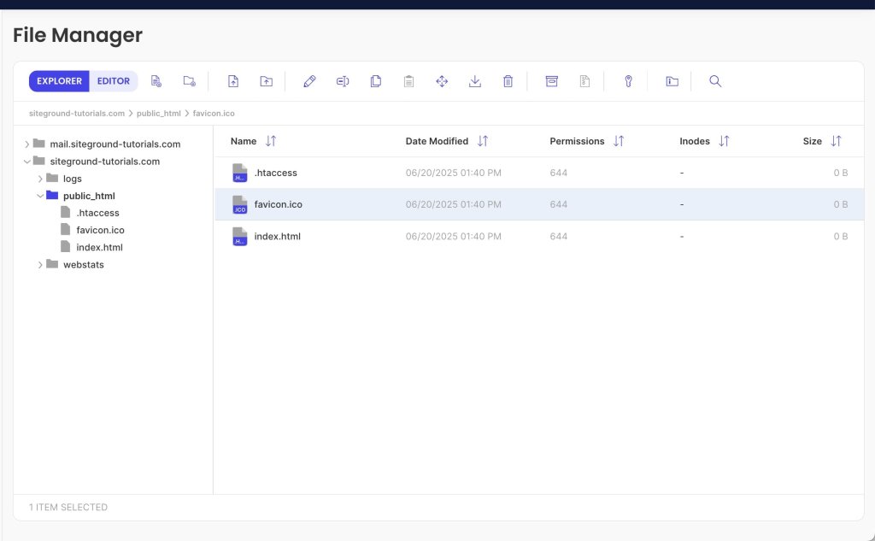Click the index.html file type icon
The height and width of the screenshot is (541, 875).
point(240,236)
